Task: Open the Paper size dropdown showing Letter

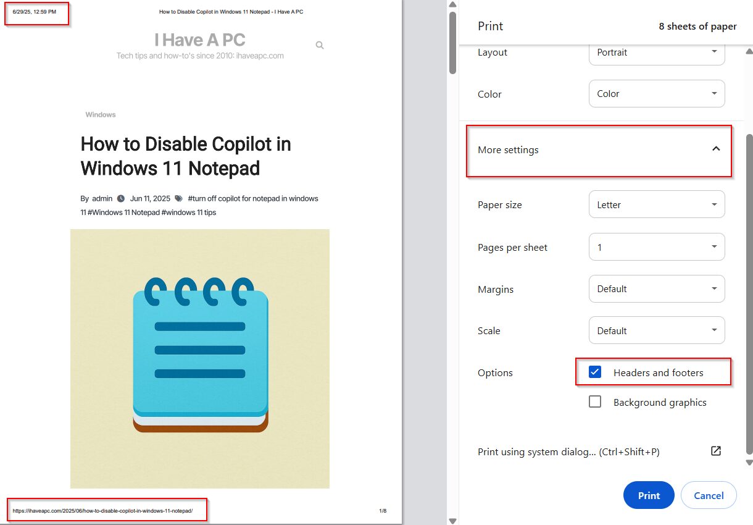Action: click(657, 204)
